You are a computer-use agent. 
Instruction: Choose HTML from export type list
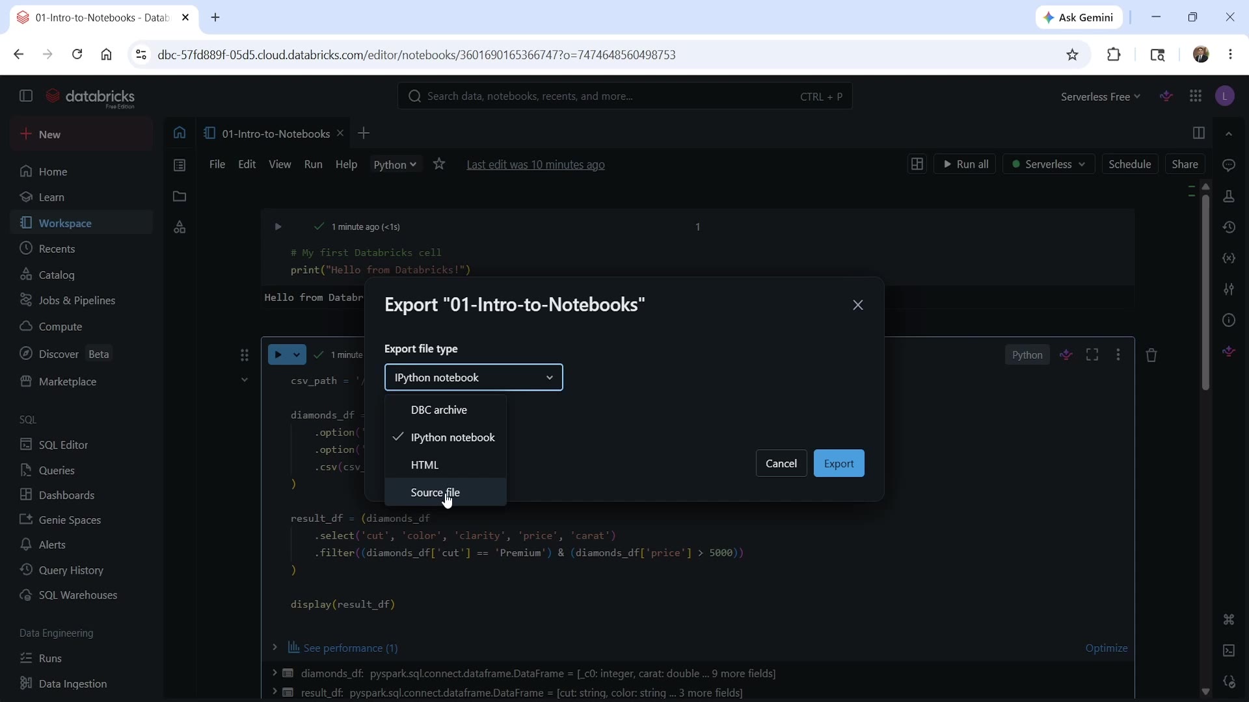tap(446, 465)
